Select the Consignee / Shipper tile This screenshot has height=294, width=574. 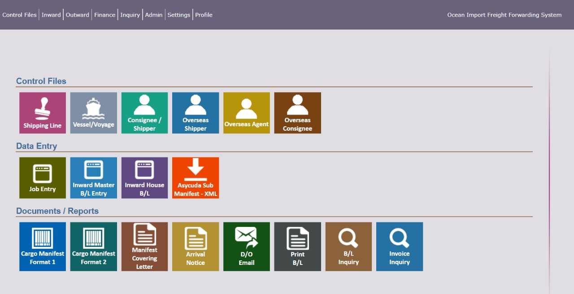coord(144,113)
